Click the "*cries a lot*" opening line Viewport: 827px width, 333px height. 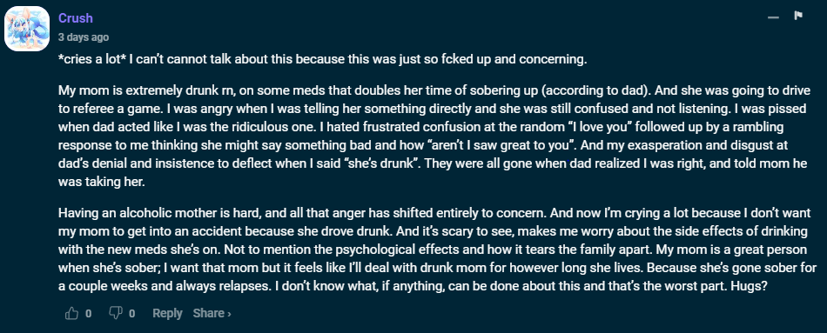click(x=323, y=59)
